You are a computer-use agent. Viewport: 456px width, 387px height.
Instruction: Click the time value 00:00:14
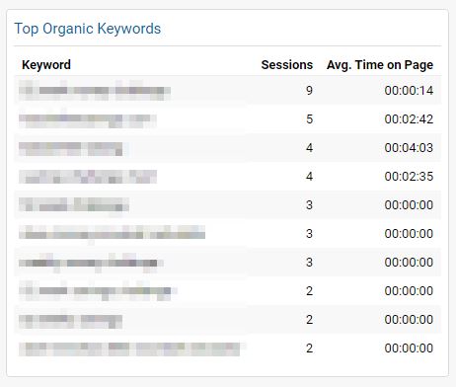pos(409,90)
